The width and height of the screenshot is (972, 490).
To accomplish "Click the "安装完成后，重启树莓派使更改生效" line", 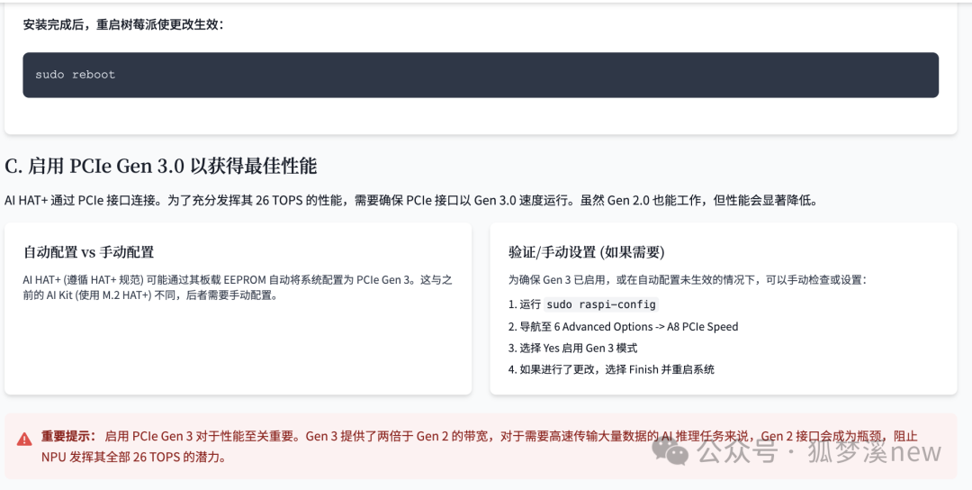I will pos(123,24).
